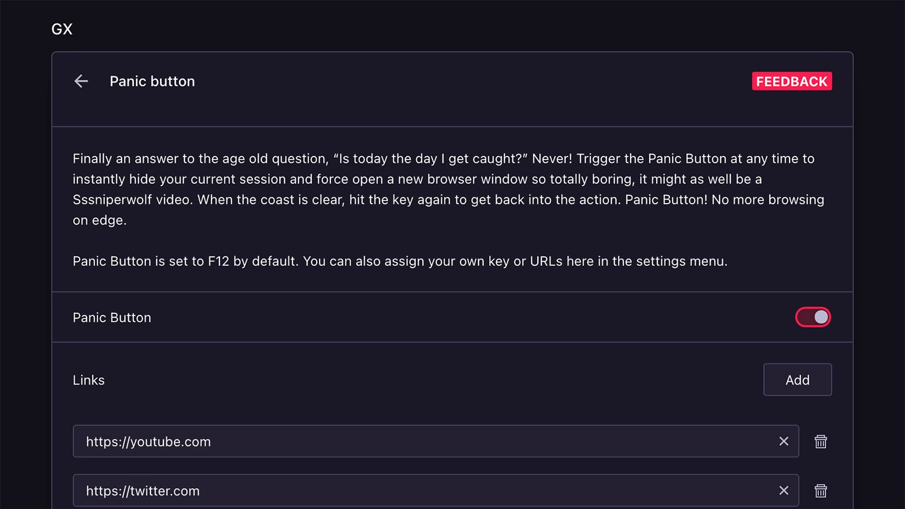The height and width of the screenshot is (509, 905).
Task: Go back using the left arrow
Action: pos(81,81)
